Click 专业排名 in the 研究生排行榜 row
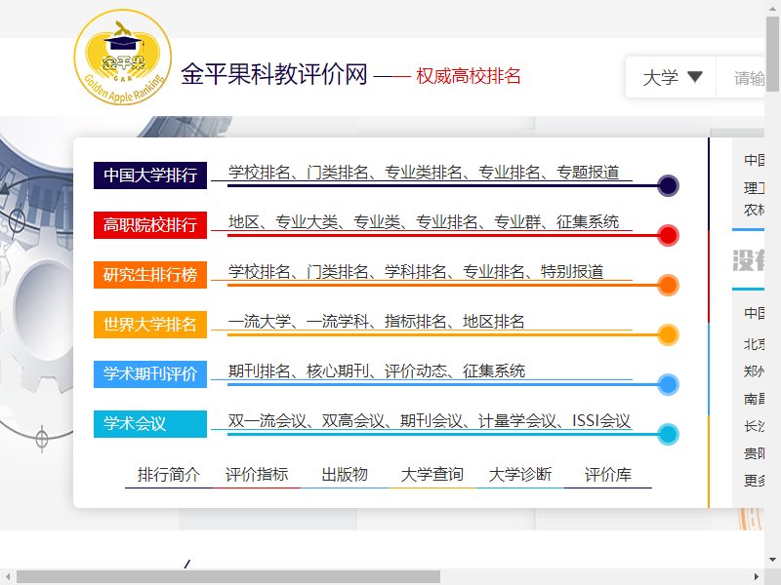 coord(494,272)
